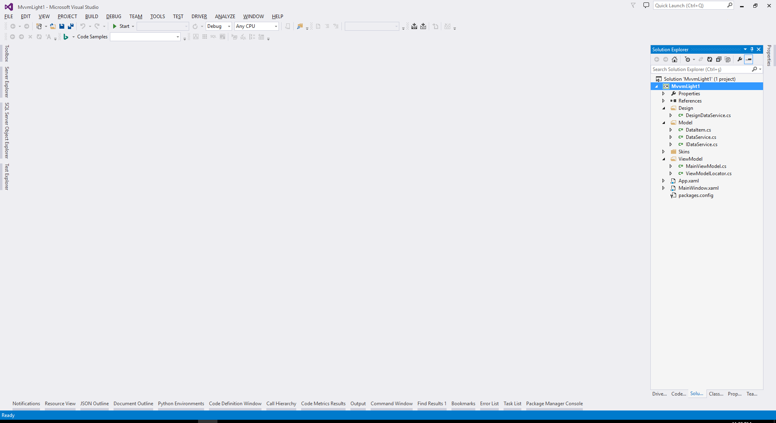This screenshot has width=776, height=423.
Task: Click the second driver deploy toolbar icon
Action: click(x=423, y=26)
